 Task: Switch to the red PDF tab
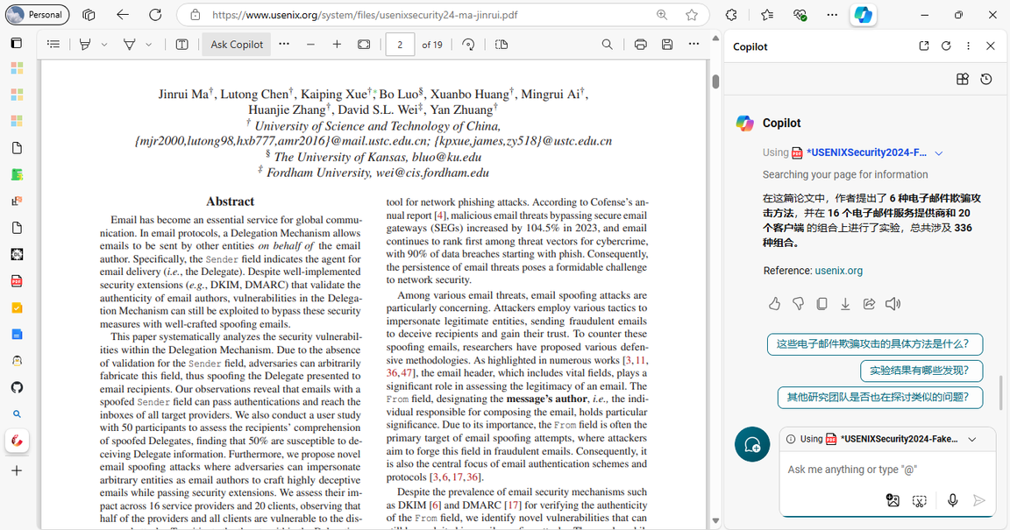(17, 281)
